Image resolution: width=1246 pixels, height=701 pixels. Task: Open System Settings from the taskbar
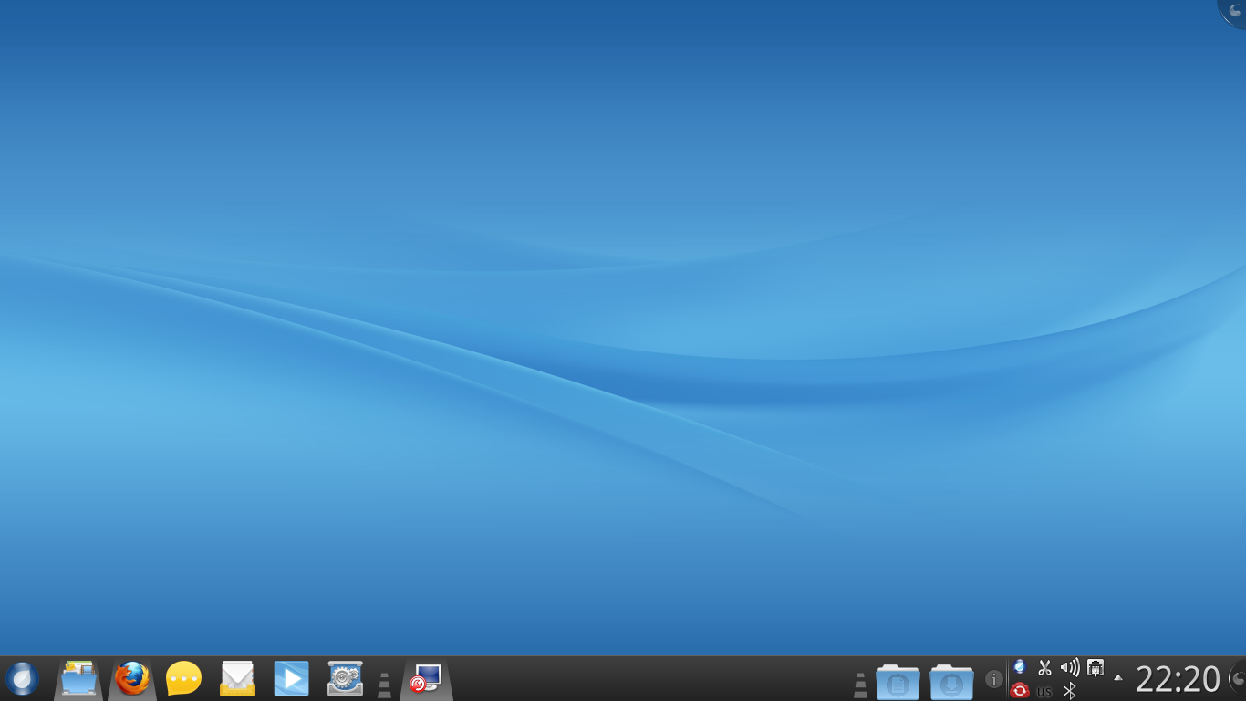click(344, 677)
